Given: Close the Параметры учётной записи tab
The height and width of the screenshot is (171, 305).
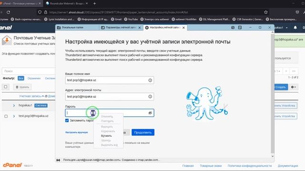Looking at the screenshot, I should click(x=140, y=28).
